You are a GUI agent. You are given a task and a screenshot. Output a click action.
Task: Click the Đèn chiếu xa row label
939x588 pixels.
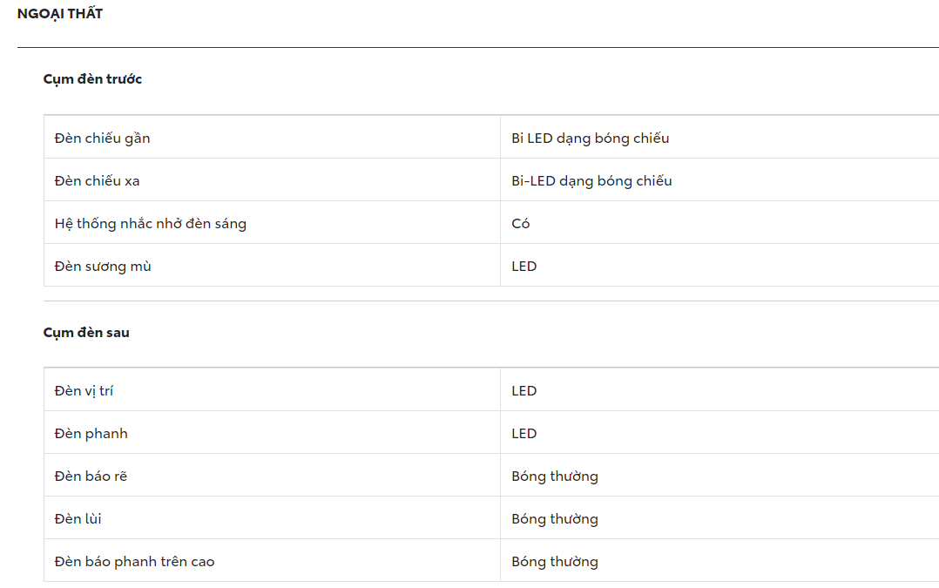[97, 181]
